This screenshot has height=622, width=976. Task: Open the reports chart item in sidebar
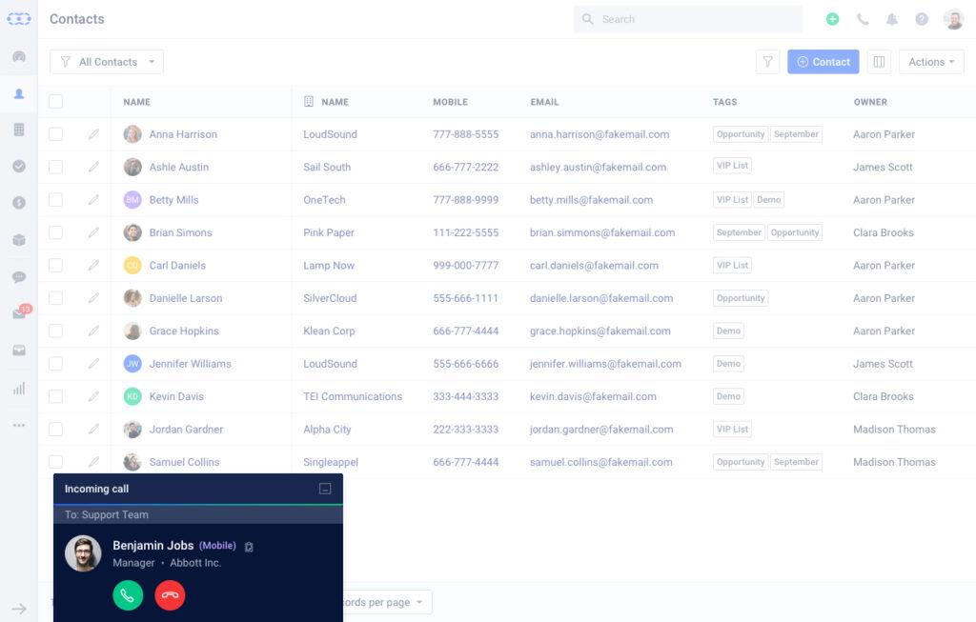point(19,389)
